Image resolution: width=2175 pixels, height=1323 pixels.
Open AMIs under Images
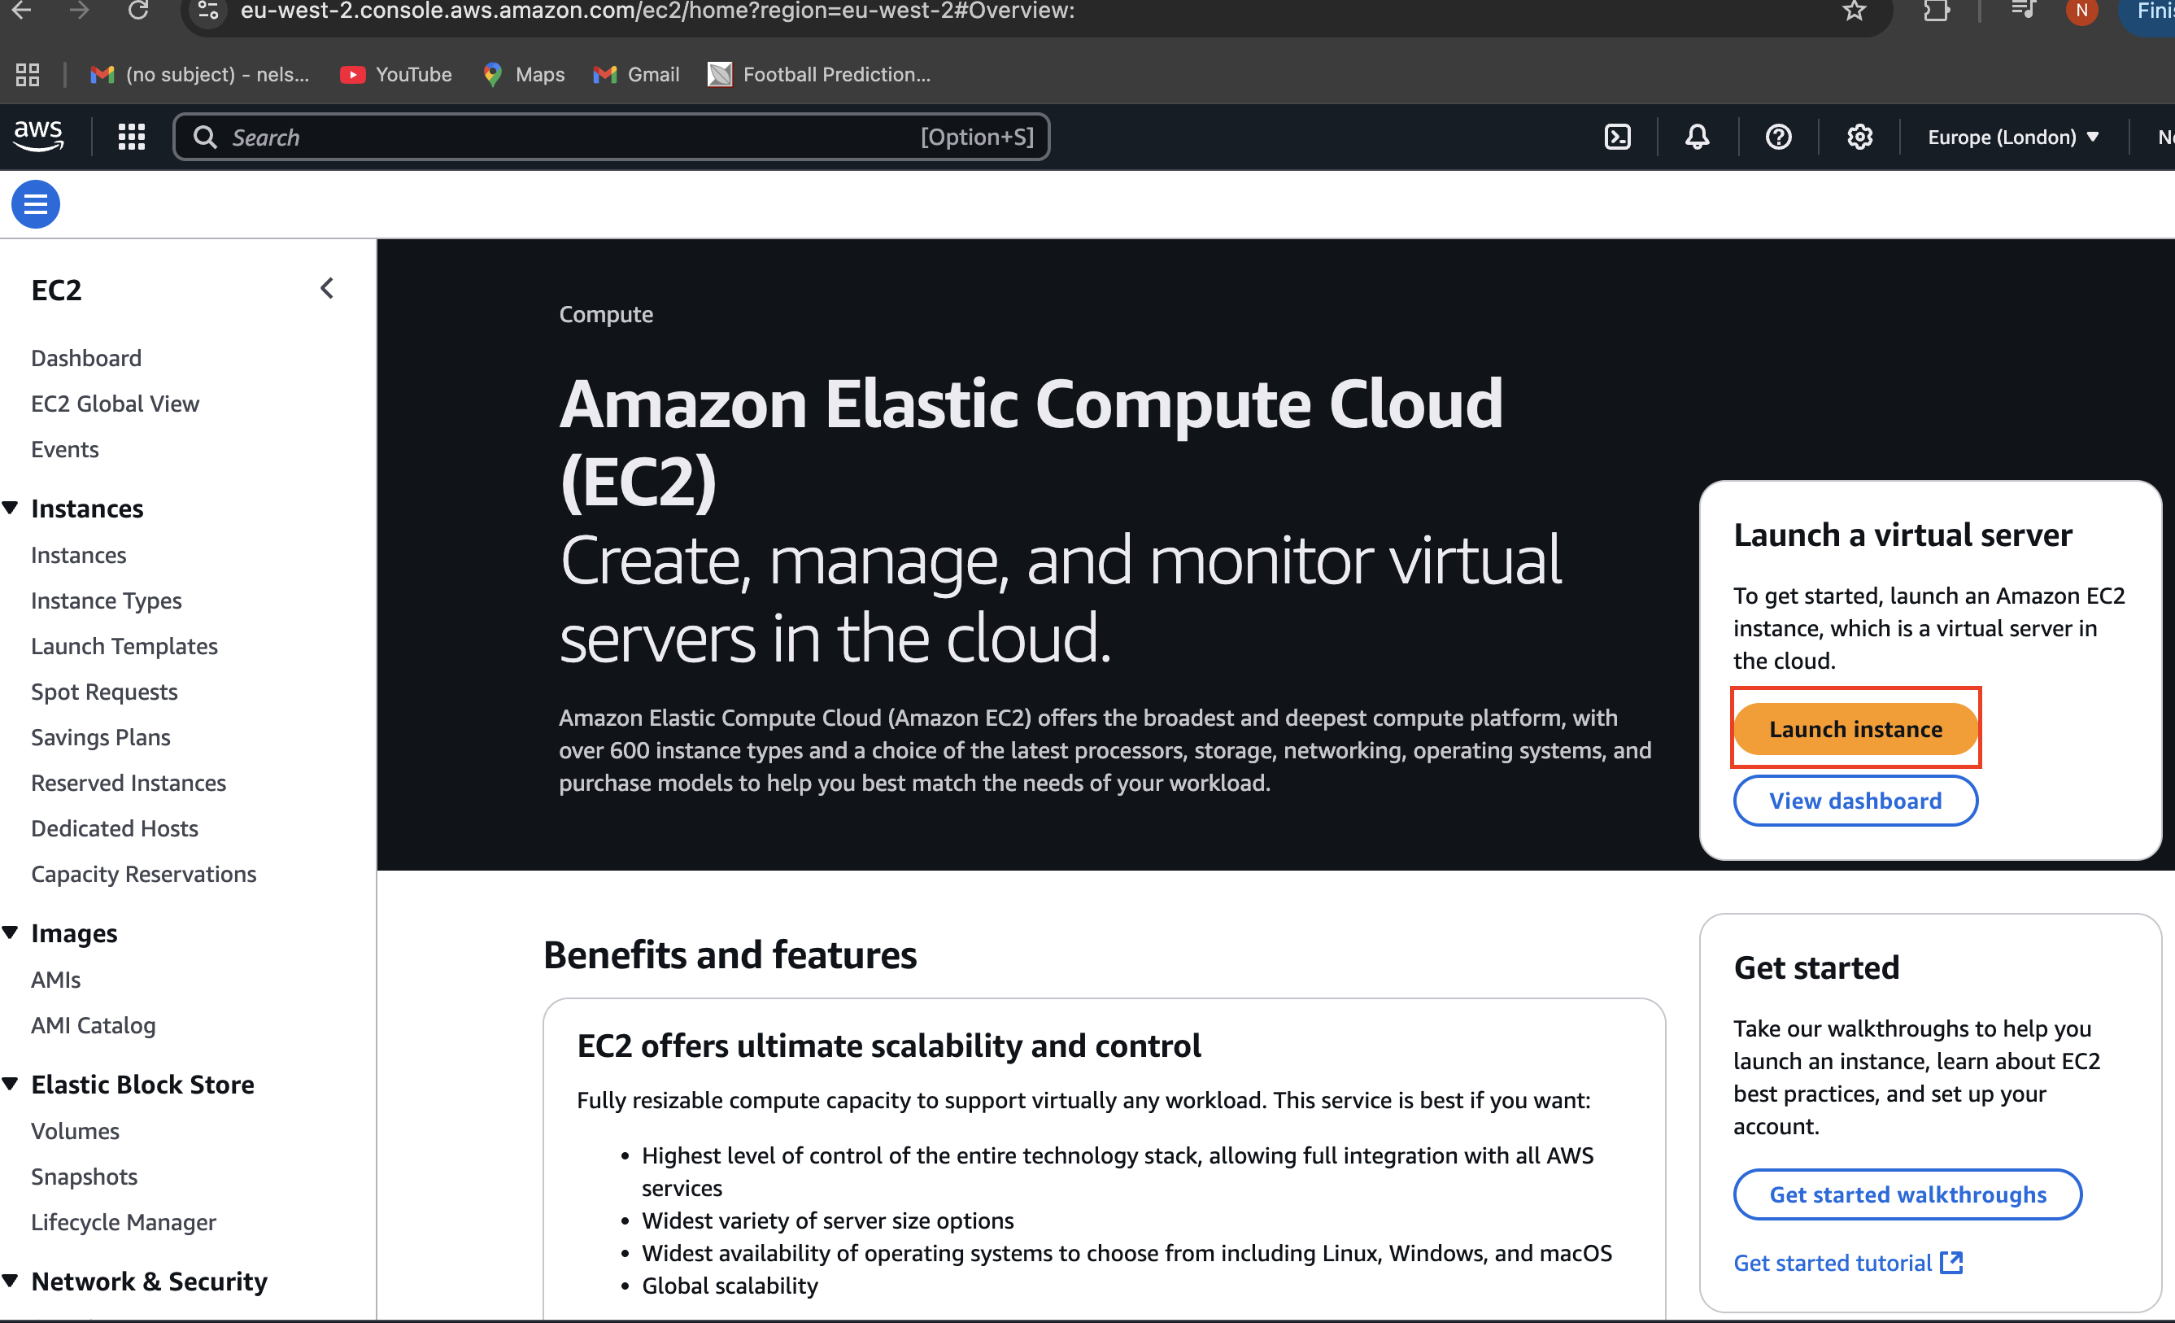pos(54,980)
